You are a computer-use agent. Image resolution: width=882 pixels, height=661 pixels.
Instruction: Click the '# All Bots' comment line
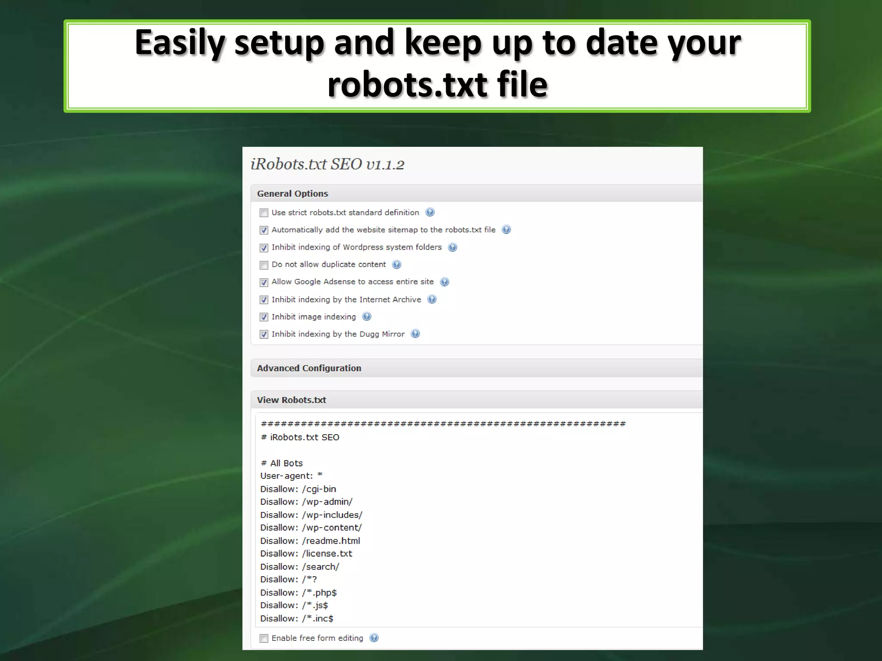[x=282, y=463]
